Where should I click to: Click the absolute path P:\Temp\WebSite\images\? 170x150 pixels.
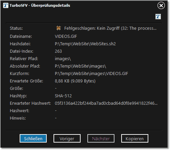click(x=80, y=66)
